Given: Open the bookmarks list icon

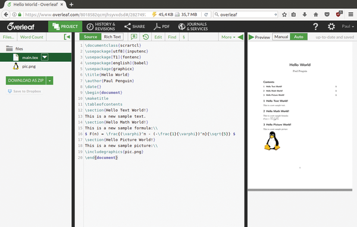Looking at the screenshot, I should (x=294, y=14).
